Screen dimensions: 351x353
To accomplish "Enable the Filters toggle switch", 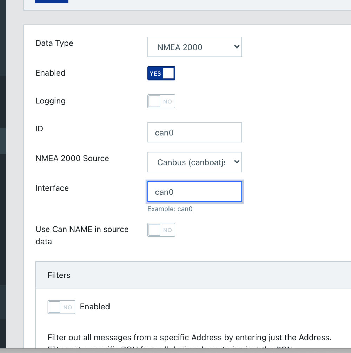I will click(61, 307).
